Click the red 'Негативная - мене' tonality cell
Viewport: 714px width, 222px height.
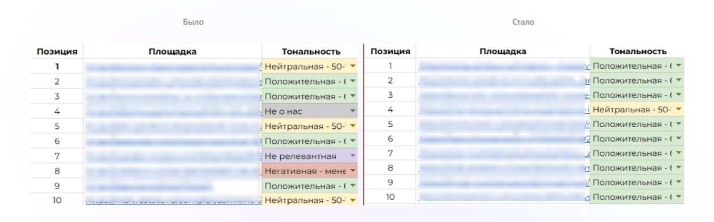[x=310, y=171]
